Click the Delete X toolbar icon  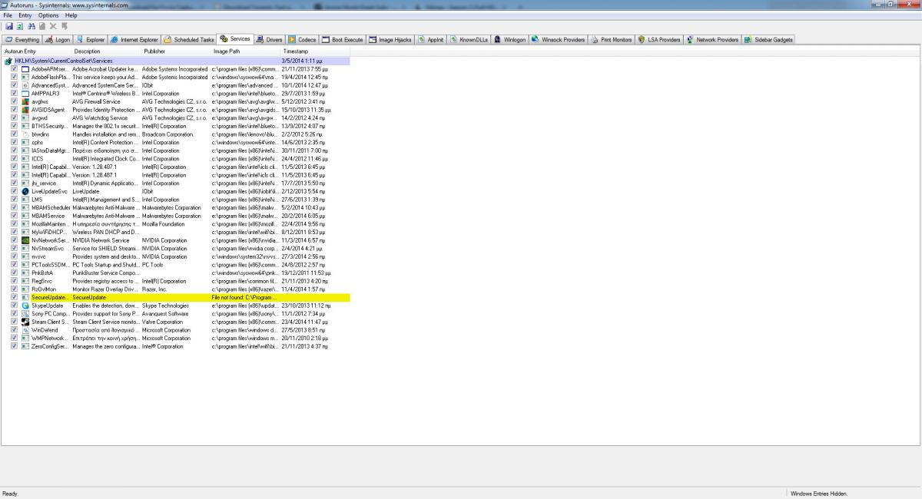point(54,26)
